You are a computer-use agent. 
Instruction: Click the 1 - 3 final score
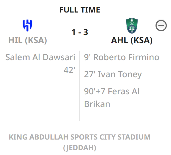80,32
